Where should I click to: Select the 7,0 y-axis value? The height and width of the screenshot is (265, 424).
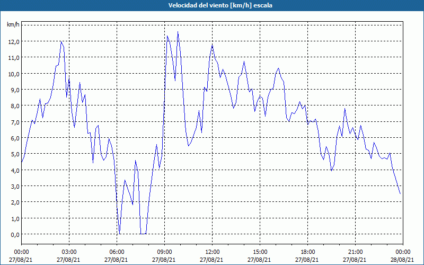click(x=15, y=122)
